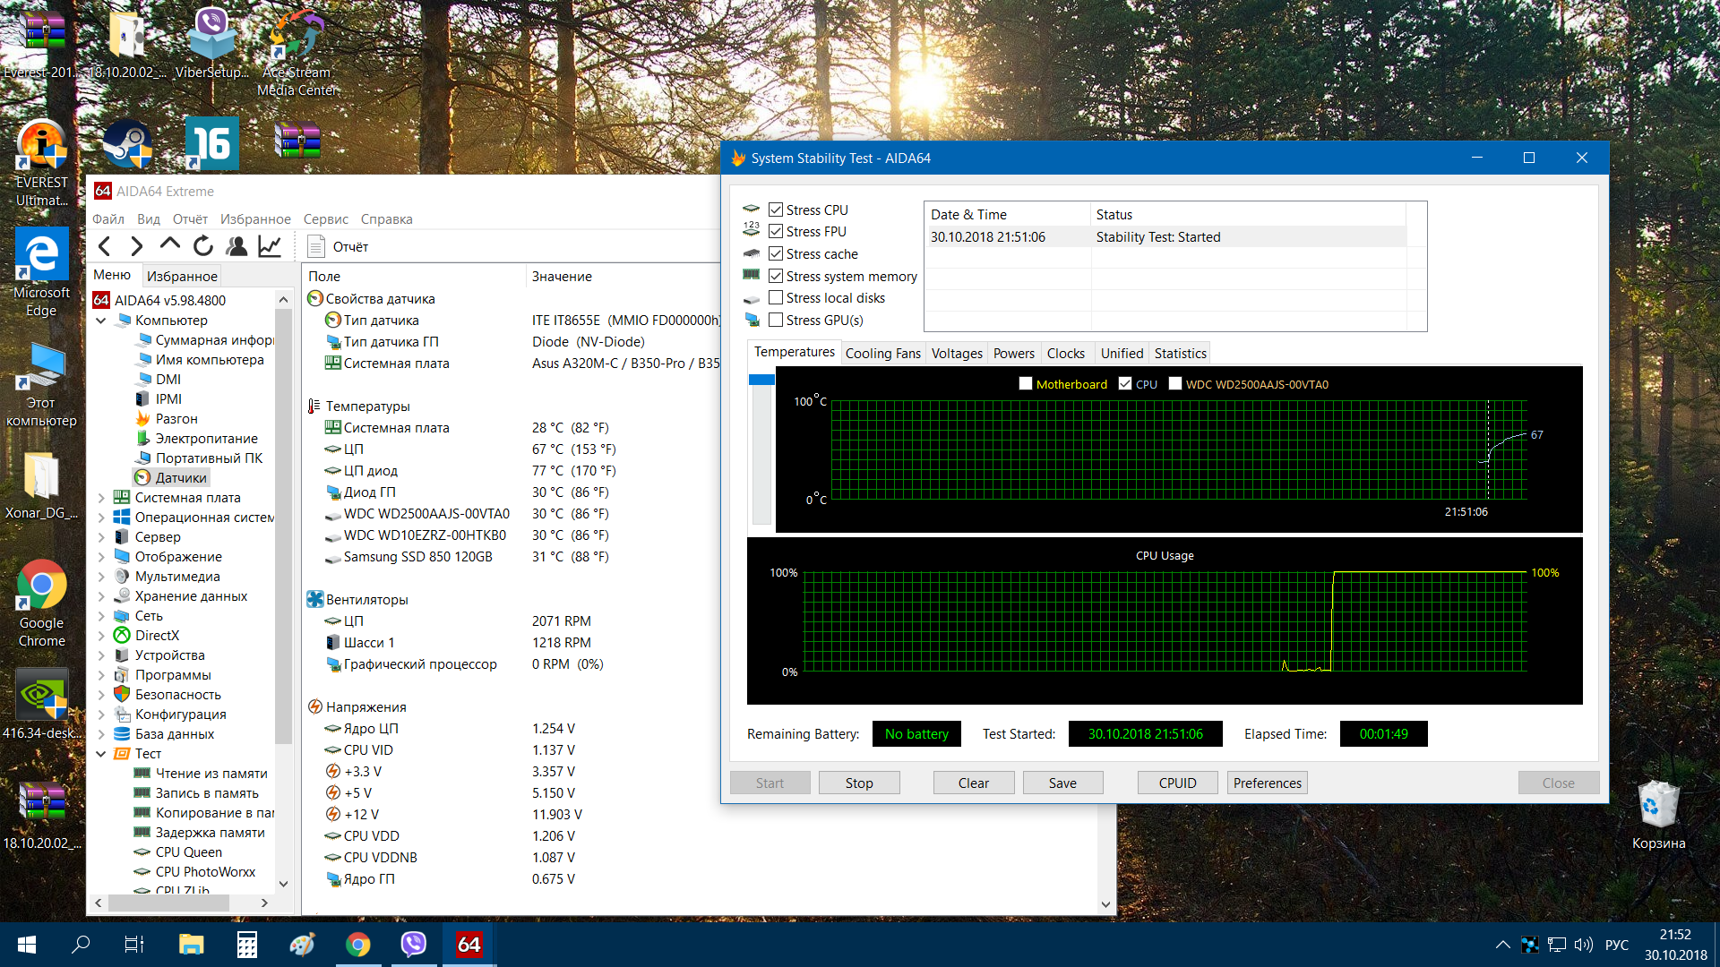Expand the Мультимедиа tree node

tap(101, 577)
